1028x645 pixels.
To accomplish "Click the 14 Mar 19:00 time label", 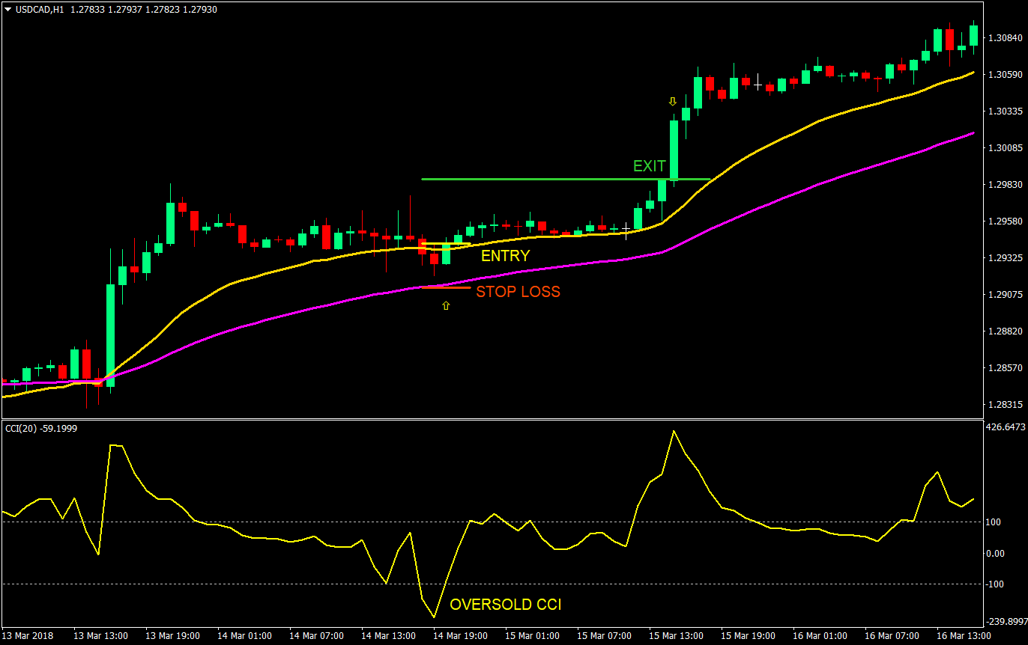I will coord(461,636).
